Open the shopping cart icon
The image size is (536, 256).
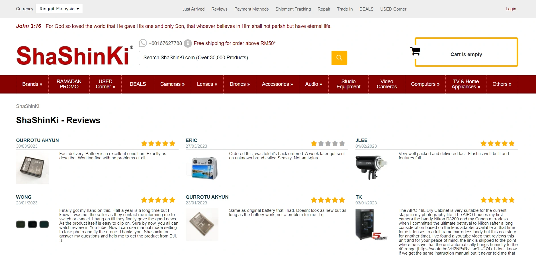click(415, 51)
